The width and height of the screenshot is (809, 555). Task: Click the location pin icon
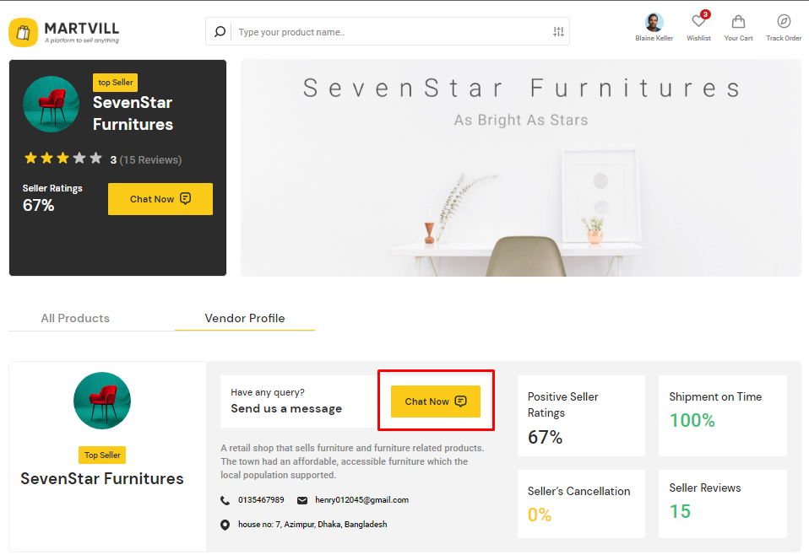coord(225,525)
